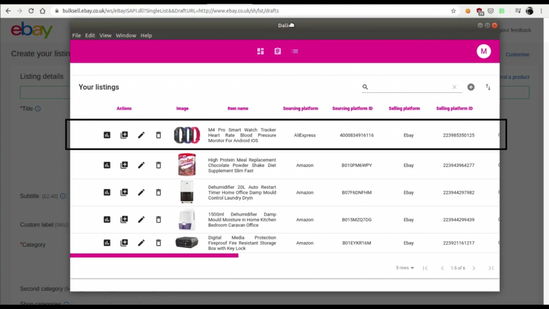Open the listings list icon in header
This screenshot has height=309, width=549.
coord(295,51)
